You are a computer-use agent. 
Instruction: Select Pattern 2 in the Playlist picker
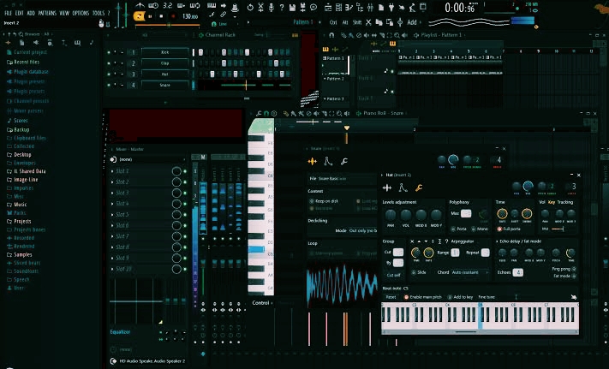[x=335, y=79]
